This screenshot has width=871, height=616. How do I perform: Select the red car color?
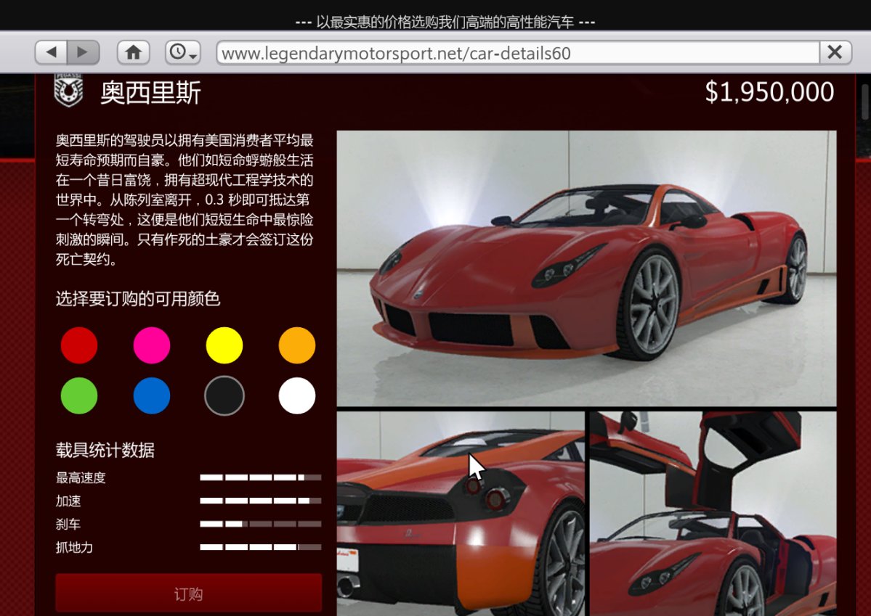79,345
